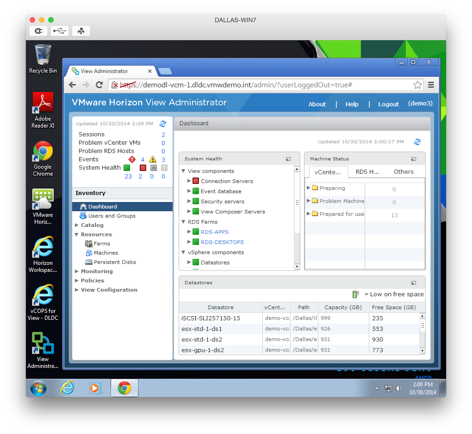Go back in the browser

pyautogui.click(x=72, y=85)
